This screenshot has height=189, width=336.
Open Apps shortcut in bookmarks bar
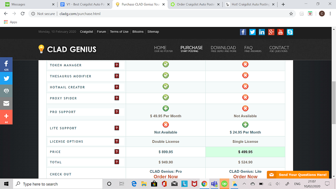pos(10,22)
